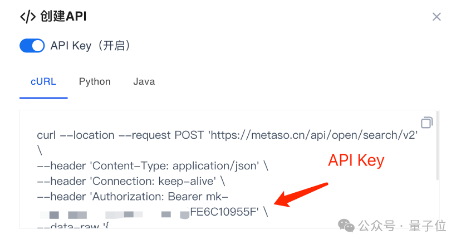Click the metaso.cn search API URL
This screenshot has width=461, height=244.
point(313,135)
